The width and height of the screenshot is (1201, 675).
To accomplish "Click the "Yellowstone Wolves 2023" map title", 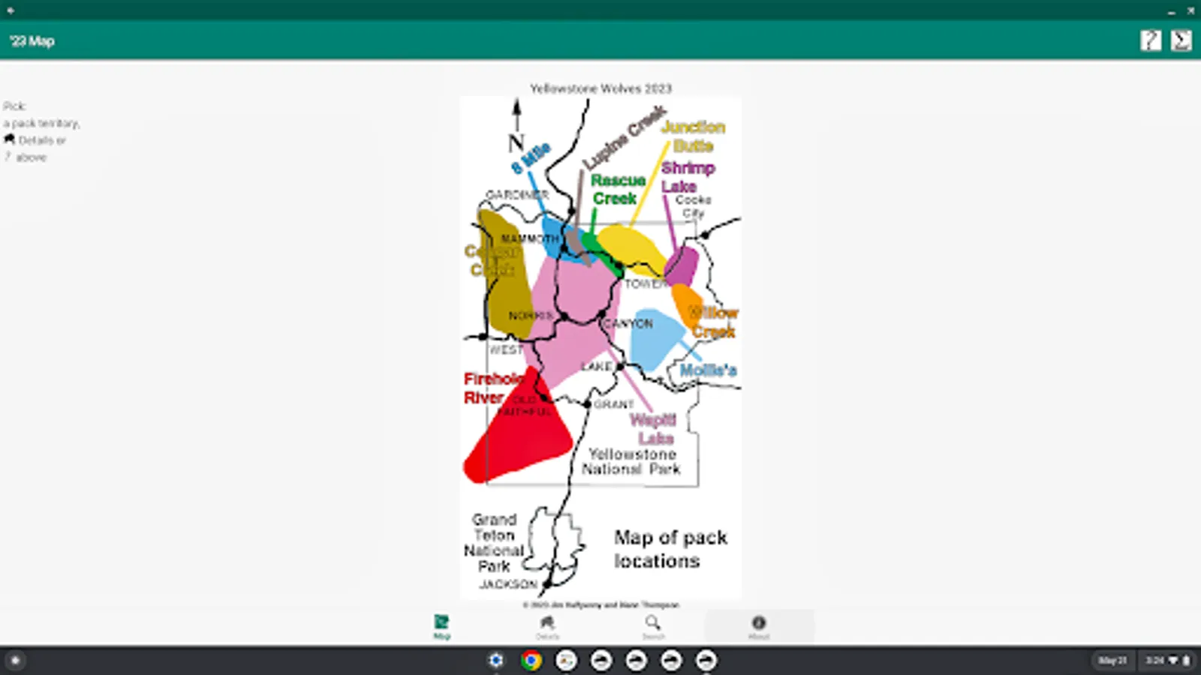I will pyautogui.click(x=601, y=88).
